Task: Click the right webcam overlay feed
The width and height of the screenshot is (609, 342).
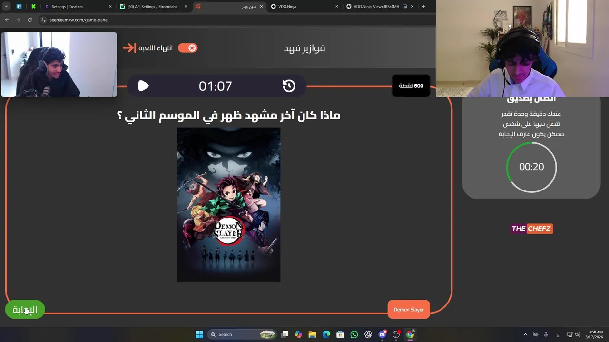Action: [522, 48]
